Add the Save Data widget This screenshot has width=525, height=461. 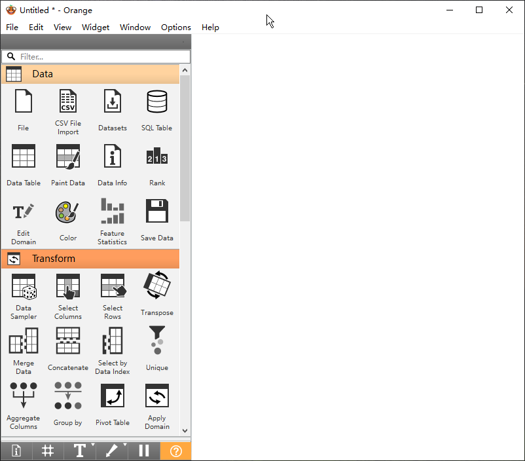click(156, 221)
